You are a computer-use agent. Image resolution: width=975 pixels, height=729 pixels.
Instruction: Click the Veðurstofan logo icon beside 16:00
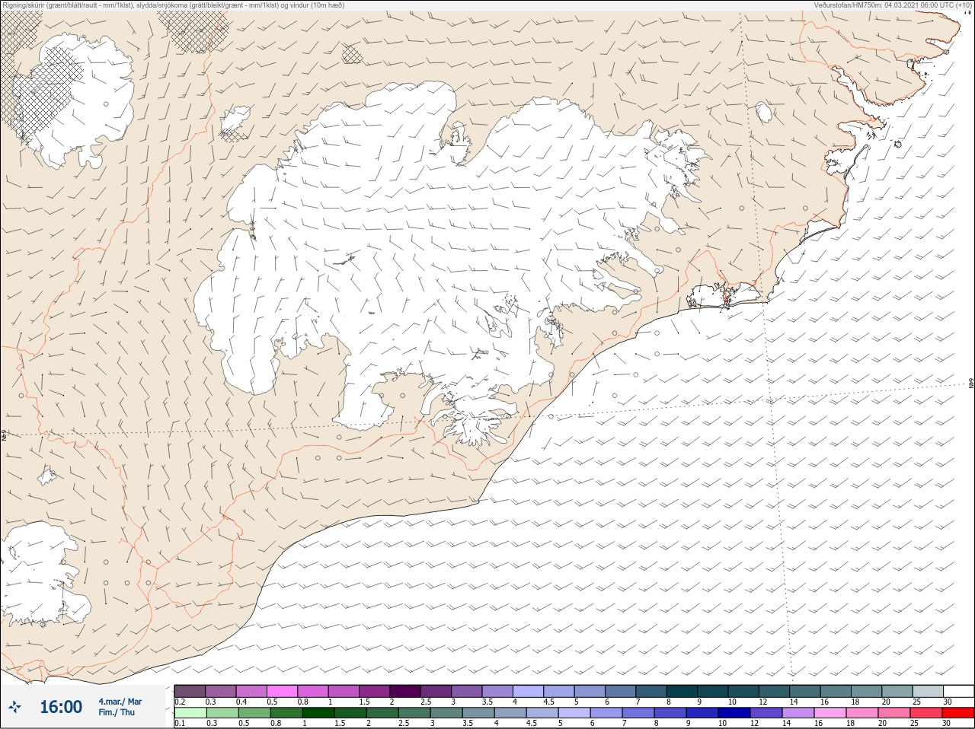(15, 707)
